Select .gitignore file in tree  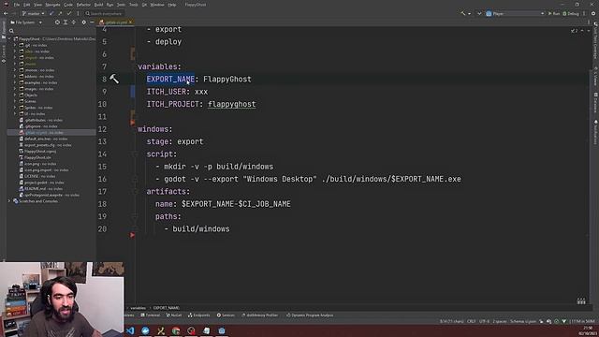[x=38, y=126]
